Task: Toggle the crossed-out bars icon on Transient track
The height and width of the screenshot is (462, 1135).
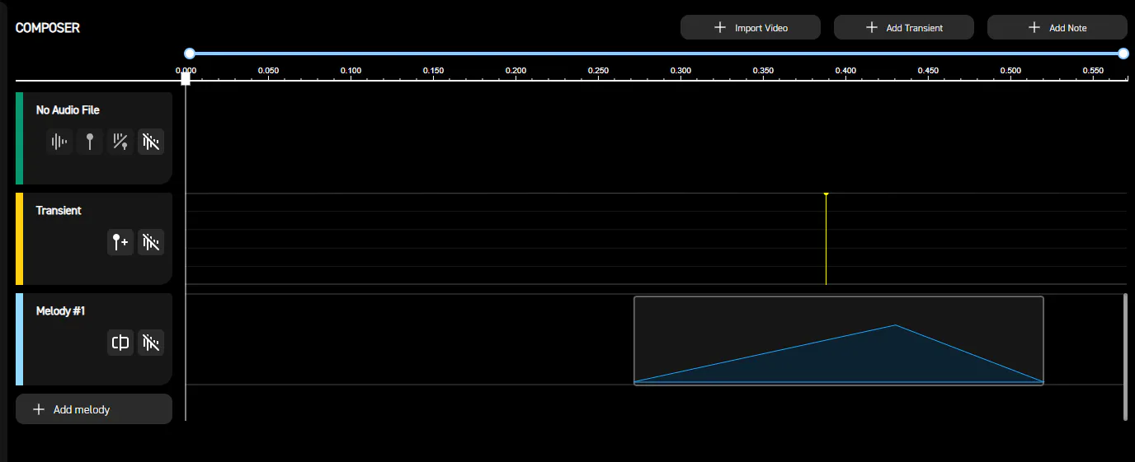Action: [x=151, y=242]
